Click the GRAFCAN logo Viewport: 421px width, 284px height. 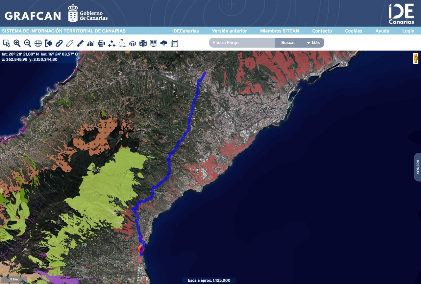click(33, 16)
